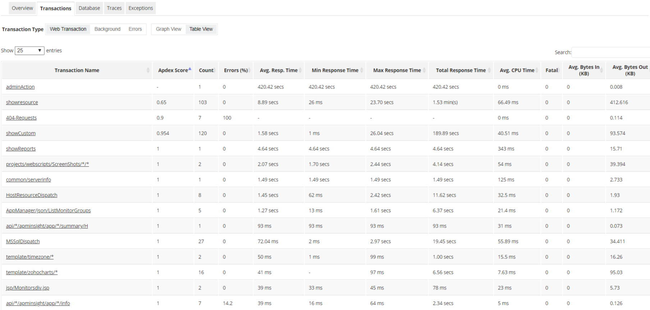
Task: Sort table by Apdex Score arrow
Action: 190,69
